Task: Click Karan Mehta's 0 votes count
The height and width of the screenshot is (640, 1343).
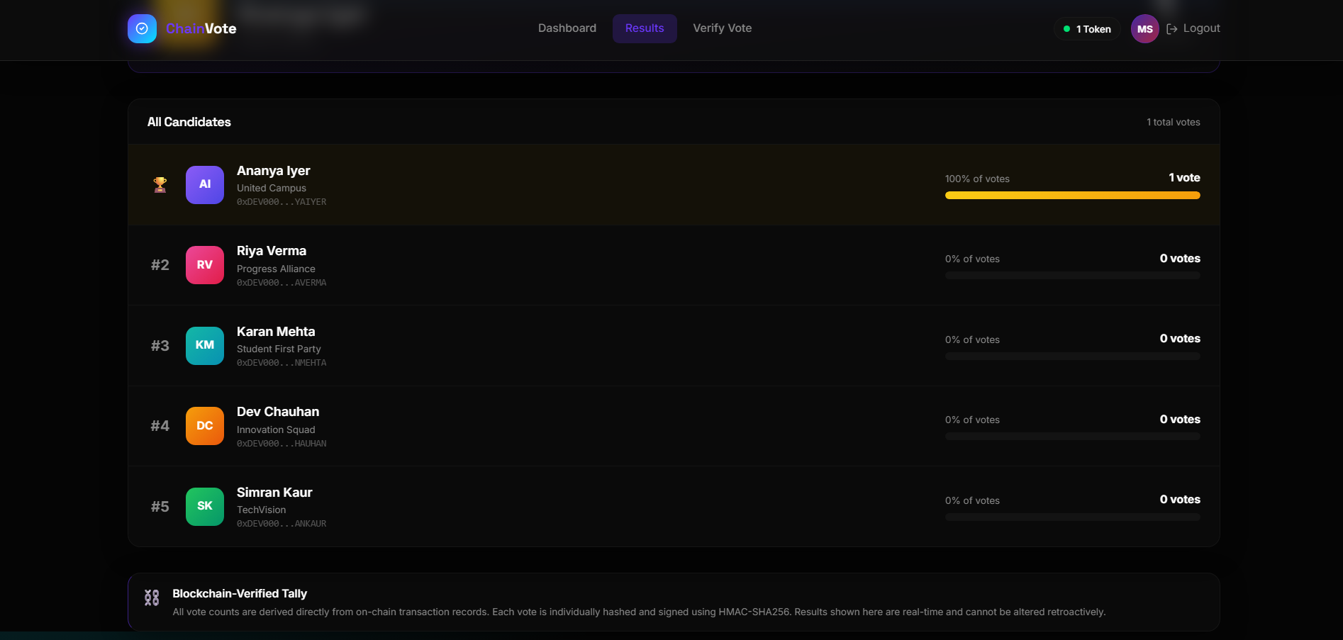Action: 1180,339
